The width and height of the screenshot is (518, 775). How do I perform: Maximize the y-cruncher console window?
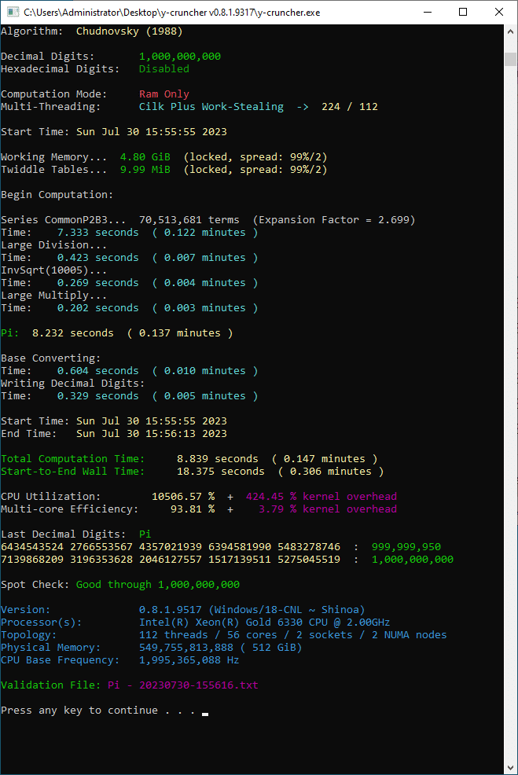[x=463, y=12]
